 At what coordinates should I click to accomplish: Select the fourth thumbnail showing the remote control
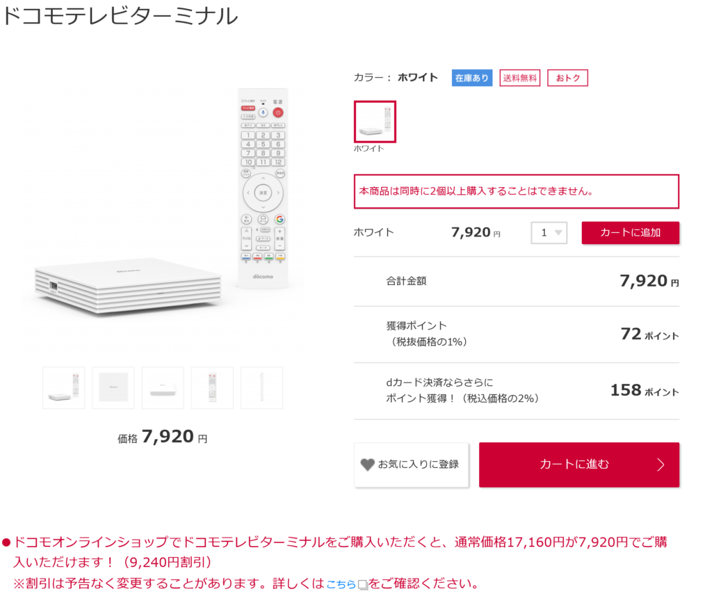point(212,387)
